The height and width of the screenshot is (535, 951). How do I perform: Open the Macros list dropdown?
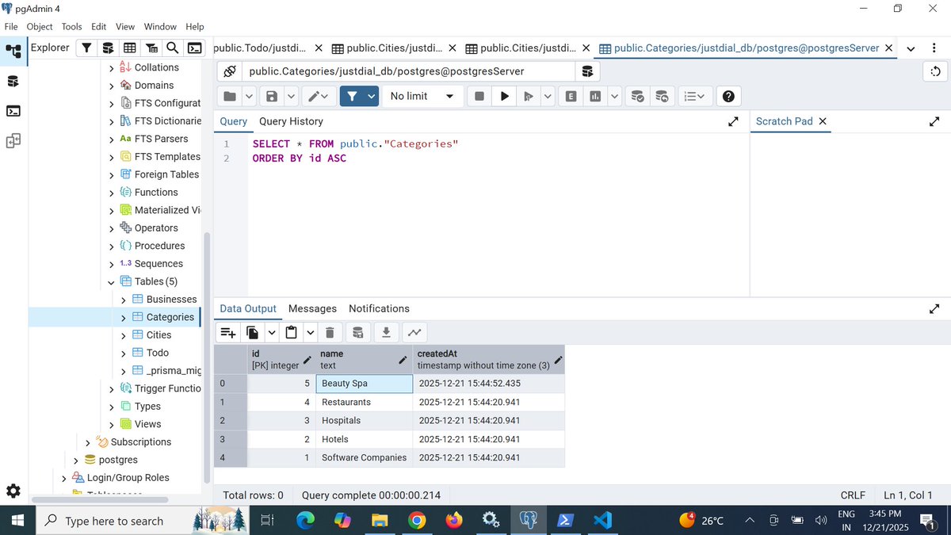click(x=695, y=96)
